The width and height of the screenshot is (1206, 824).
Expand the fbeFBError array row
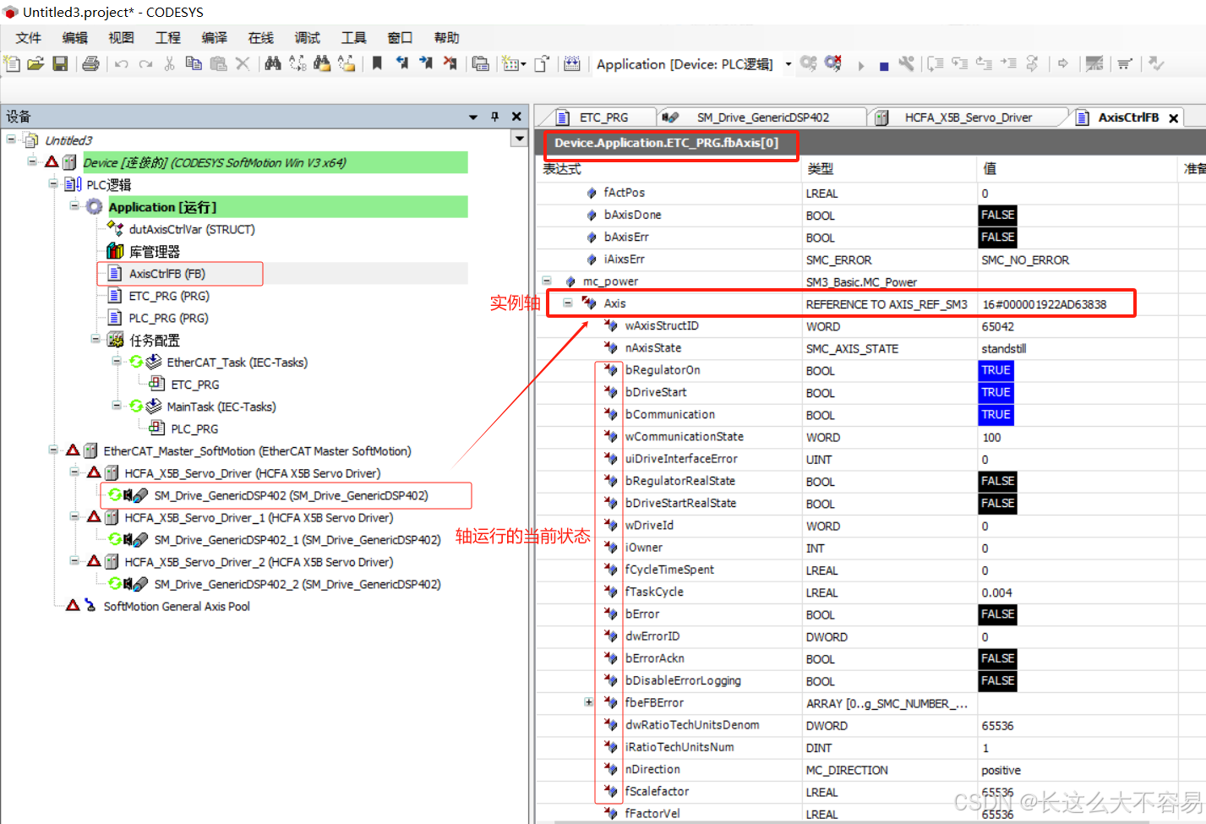click(x=589, y=701)
